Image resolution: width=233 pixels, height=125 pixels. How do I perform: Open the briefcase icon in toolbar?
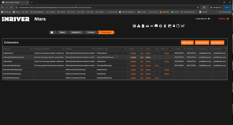[x=156, y=26]
